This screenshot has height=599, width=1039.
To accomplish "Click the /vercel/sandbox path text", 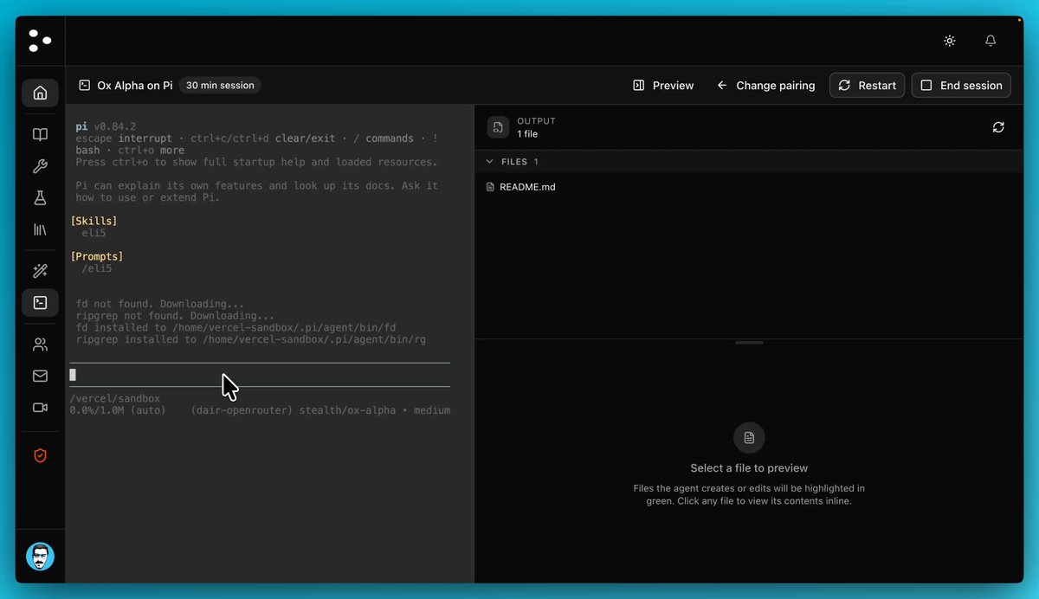I will [x=115, y=399].
